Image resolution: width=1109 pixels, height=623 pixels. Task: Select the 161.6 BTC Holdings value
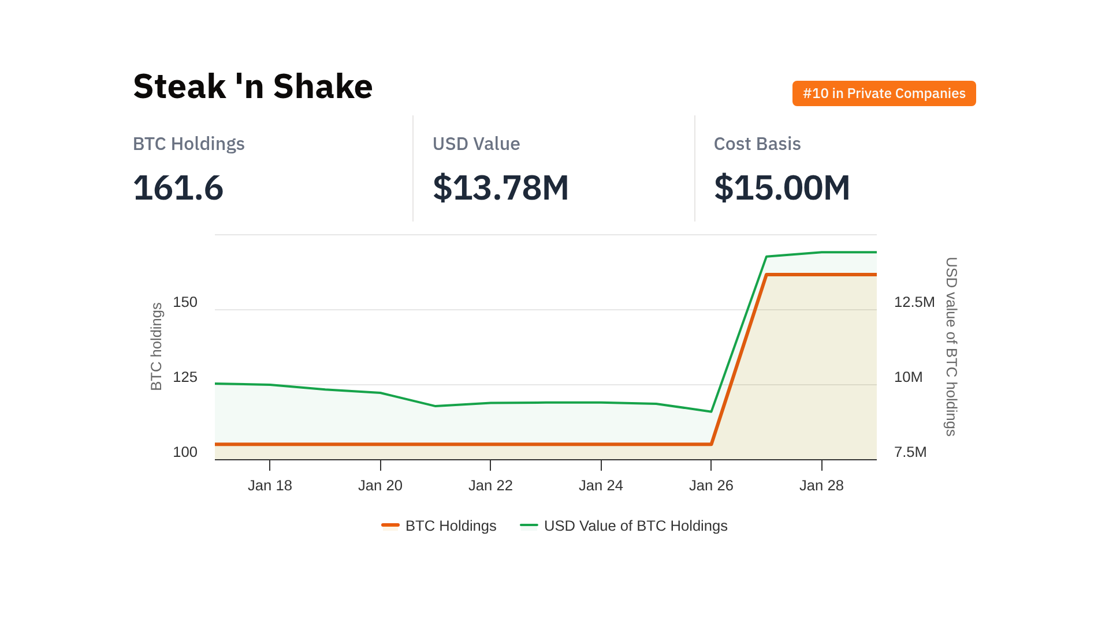tap(178, 188)
